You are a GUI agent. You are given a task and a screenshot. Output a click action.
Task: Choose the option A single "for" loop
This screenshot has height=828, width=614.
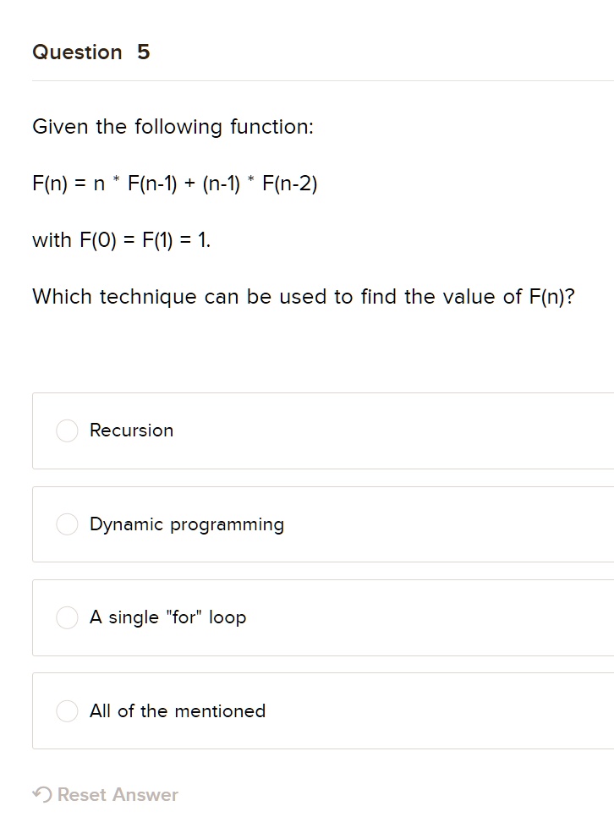click(x=66, y=617)
